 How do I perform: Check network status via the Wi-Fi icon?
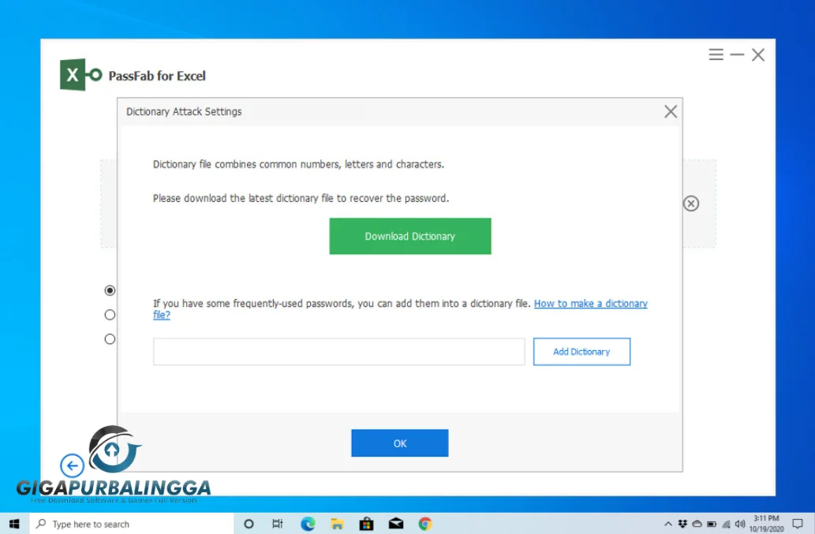point(726,523)
